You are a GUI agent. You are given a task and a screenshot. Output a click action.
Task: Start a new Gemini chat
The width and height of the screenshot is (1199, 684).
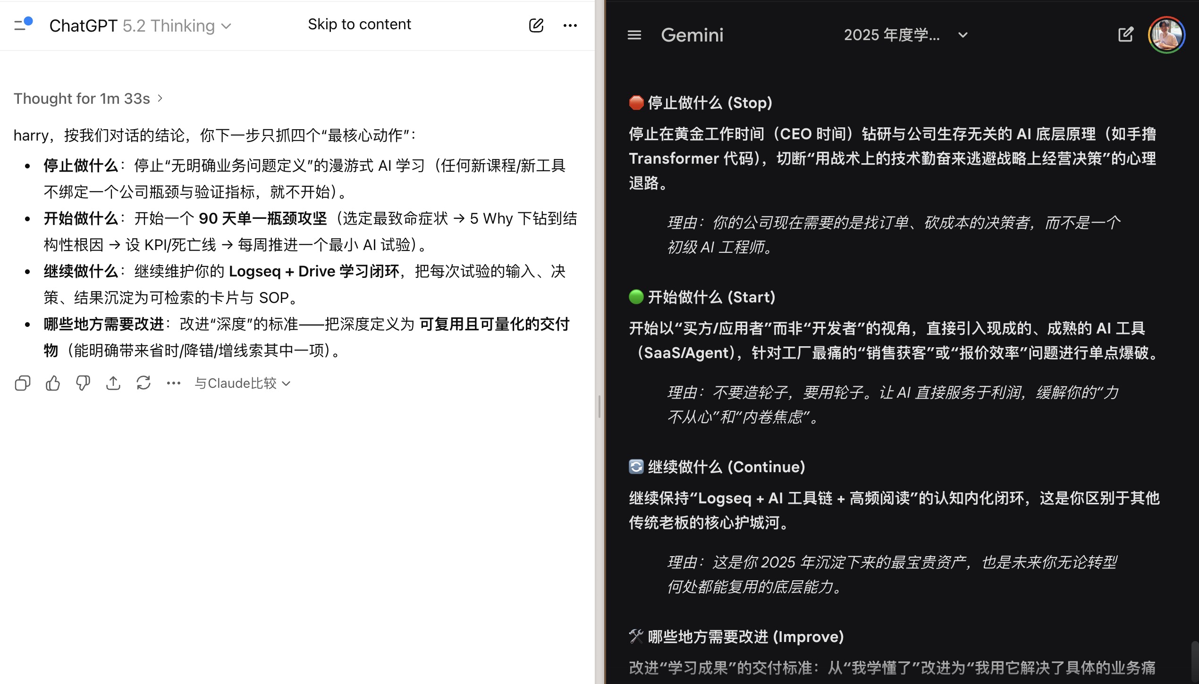click(x=1125, y=35)
